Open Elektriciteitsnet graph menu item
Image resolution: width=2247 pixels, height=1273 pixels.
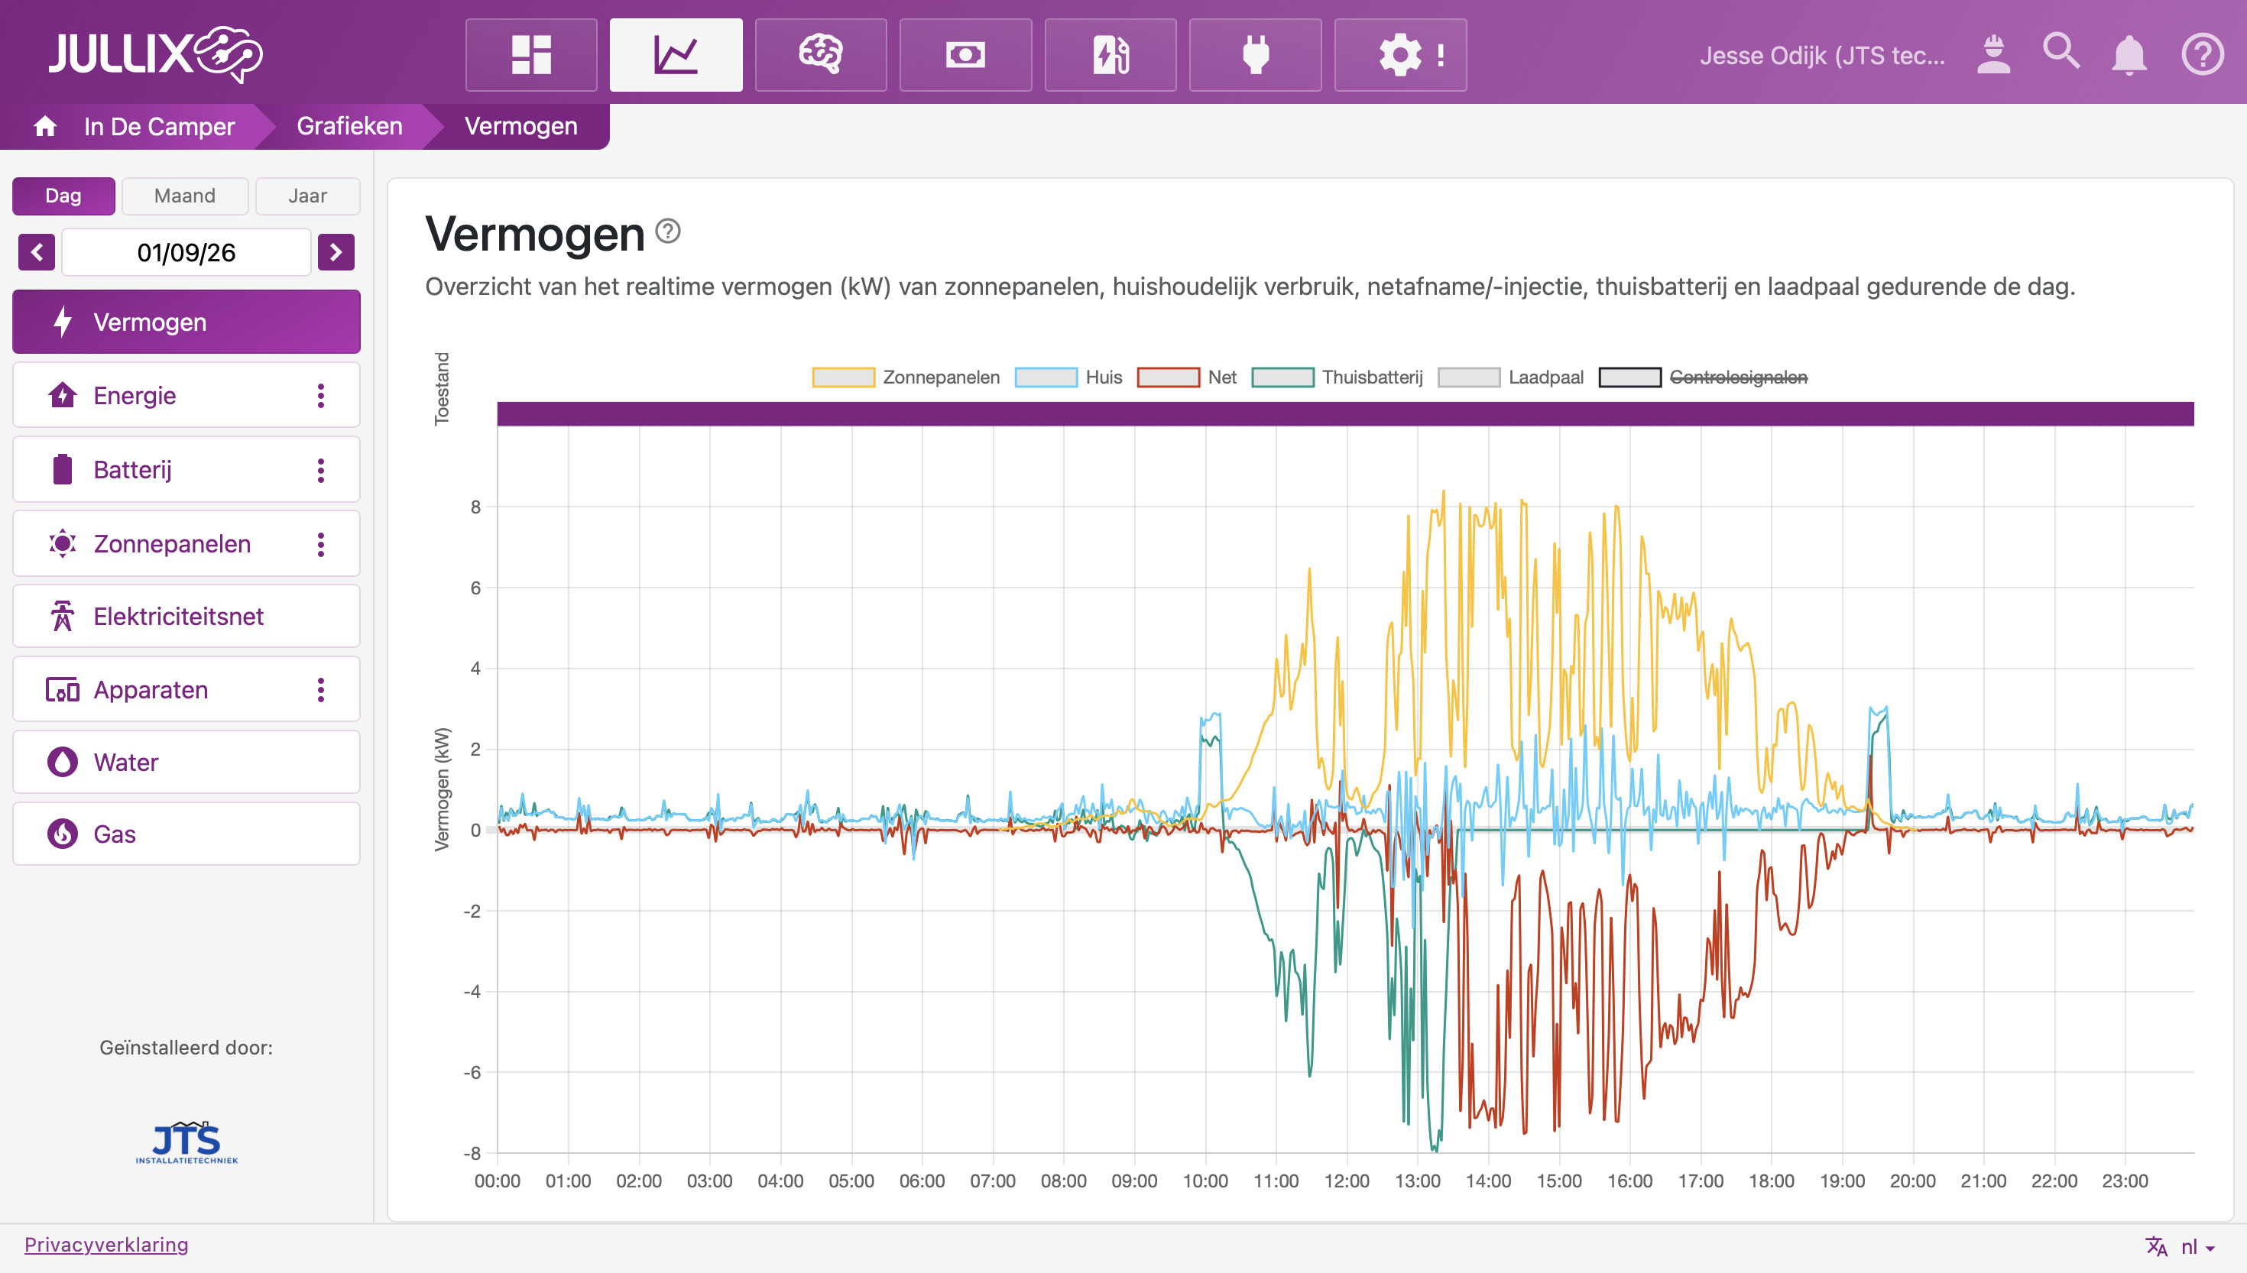tap(186, 617)
